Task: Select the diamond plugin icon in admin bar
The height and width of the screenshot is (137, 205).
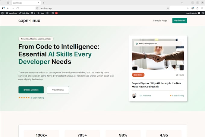Action: 47,13
